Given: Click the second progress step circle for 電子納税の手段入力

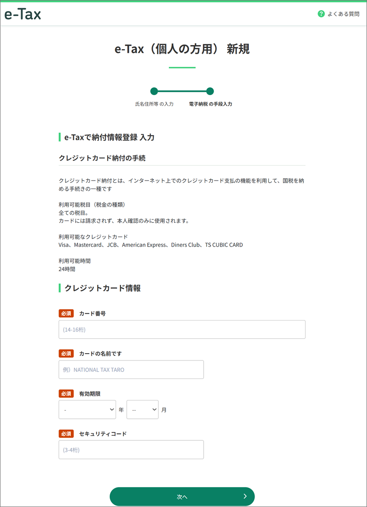Looking at the screenshot, I should pos(210,91).
